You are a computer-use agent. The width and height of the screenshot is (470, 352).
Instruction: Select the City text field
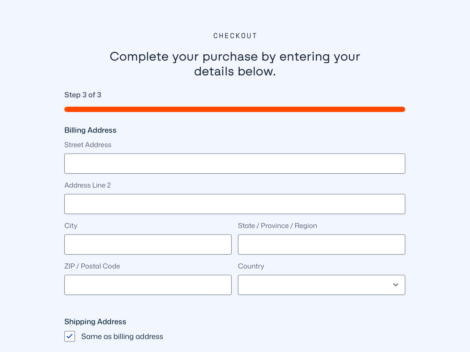point(148,244)
